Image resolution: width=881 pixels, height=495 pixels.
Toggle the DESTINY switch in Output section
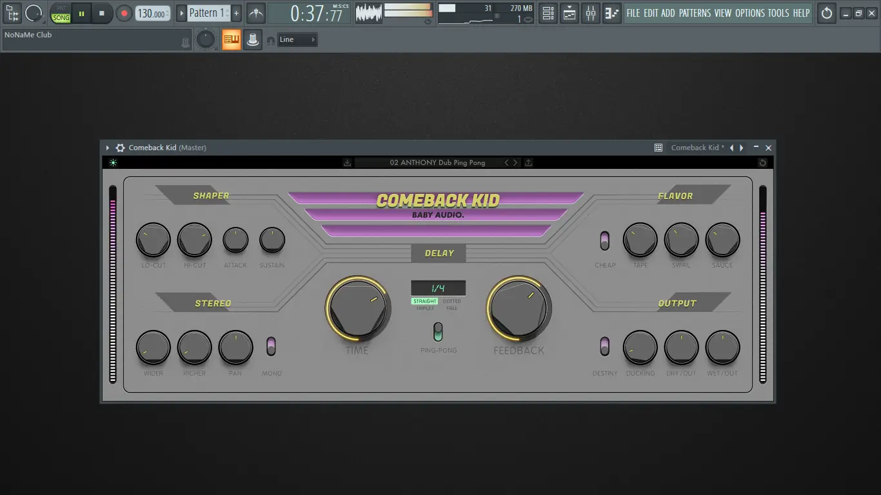click(604, 346)
